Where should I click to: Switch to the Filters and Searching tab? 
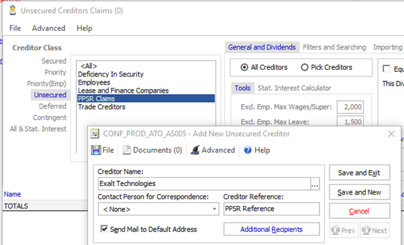tap(334, 47)
